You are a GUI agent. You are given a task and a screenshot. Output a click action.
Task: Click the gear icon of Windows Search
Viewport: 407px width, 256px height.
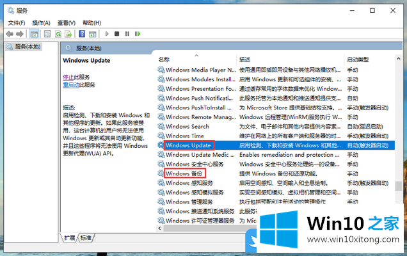click(x=161, y=127)
